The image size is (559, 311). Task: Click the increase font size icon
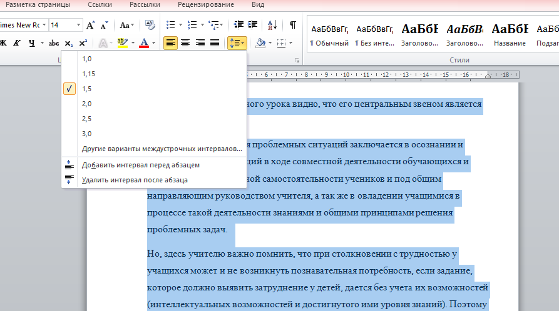91,26
